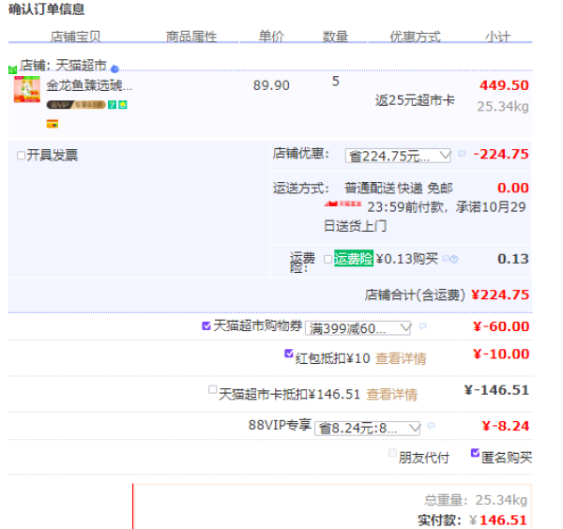
Task: Open the 省224.75元 store discount dropdown
Action: coord(398,156)
